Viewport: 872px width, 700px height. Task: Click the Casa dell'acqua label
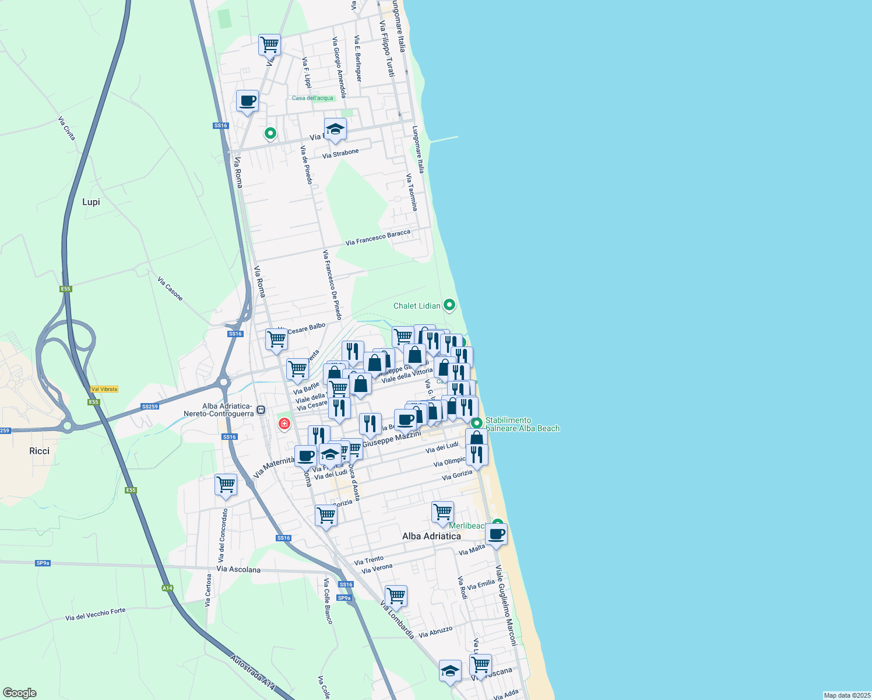coord(312,98)
